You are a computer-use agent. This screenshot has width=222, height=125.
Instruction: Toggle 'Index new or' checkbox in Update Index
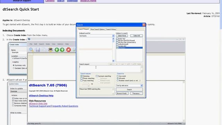click(13, 98)
